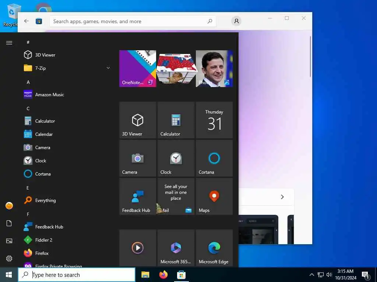Click the 'E' letter group header
The width and height of the screenshot is (377, 282).
pos(28,188)
